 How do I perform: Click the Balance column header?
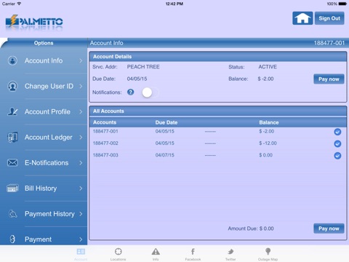[x=269, y=122]
